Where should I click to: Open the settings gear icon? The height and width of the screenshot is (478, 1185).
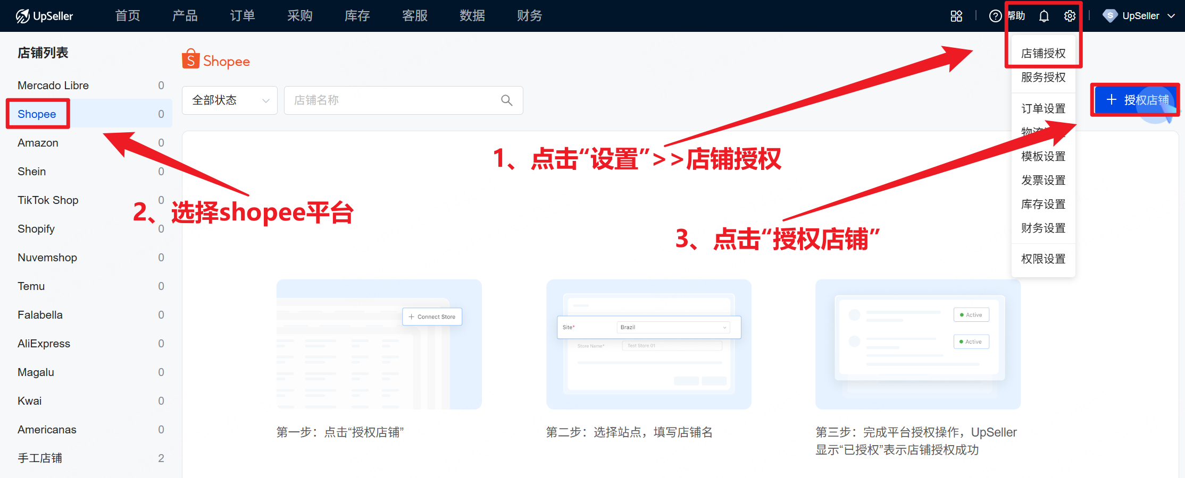click(1070, 15)
